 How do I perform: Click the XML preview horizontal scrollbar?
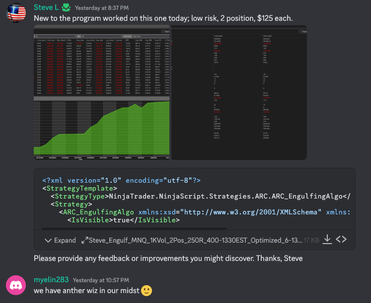[x=134, y=229]
